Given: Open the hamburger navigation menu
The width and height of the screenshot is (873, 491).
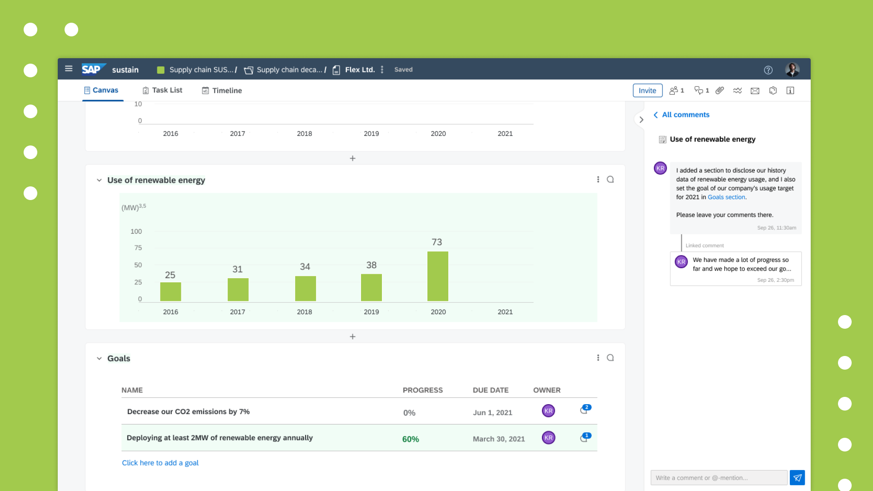Looking at the screenshot, I should click(69, 69).
